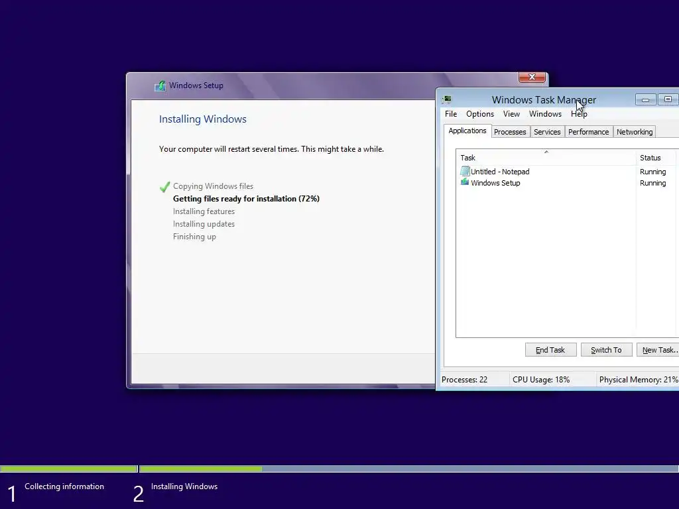
Task: Open the File menu in Task Manager
Action: tap(451, 114)
